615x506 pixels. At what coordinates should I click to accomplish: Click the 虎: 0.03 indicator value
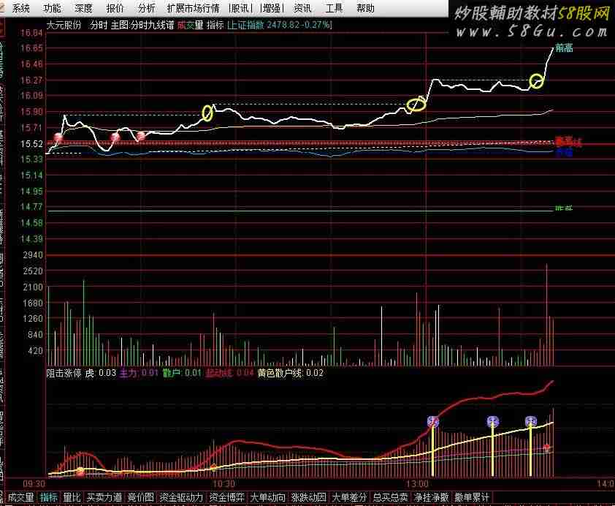[101, 372]
